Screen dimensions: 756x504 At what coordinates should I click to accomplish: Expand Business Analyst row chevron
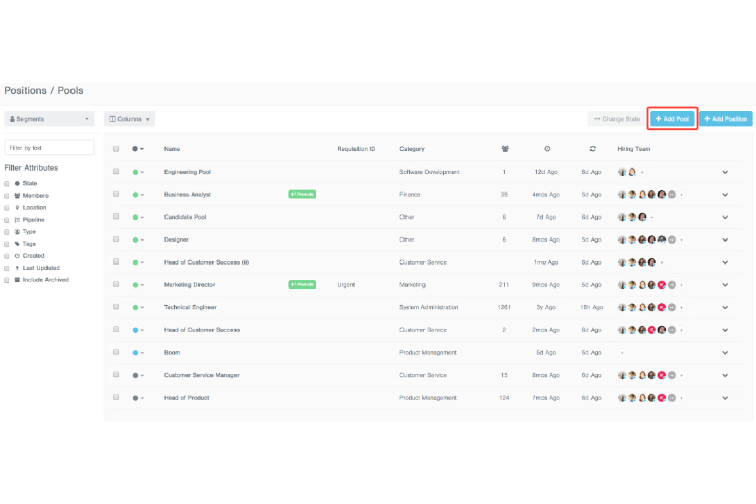tap(725, 195)
